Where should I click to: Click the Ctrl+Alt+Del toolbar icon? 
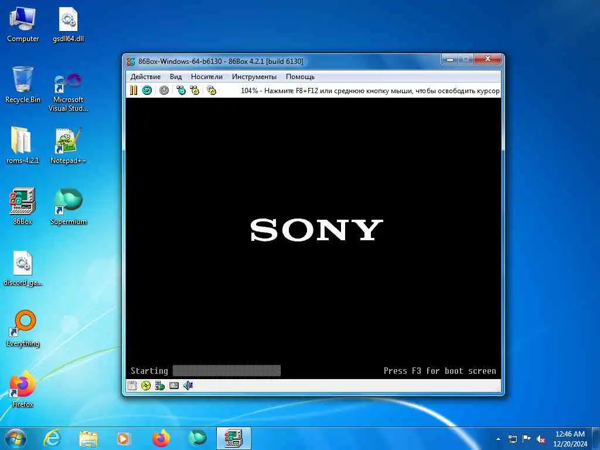pos(181,90)
